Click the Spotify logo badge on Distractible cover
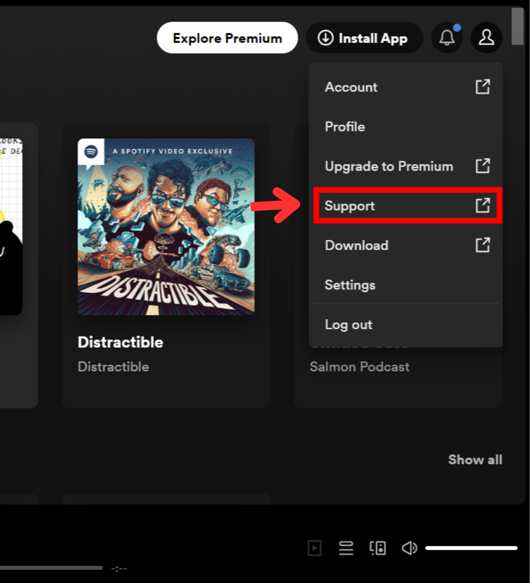 [x=91, y=152]
